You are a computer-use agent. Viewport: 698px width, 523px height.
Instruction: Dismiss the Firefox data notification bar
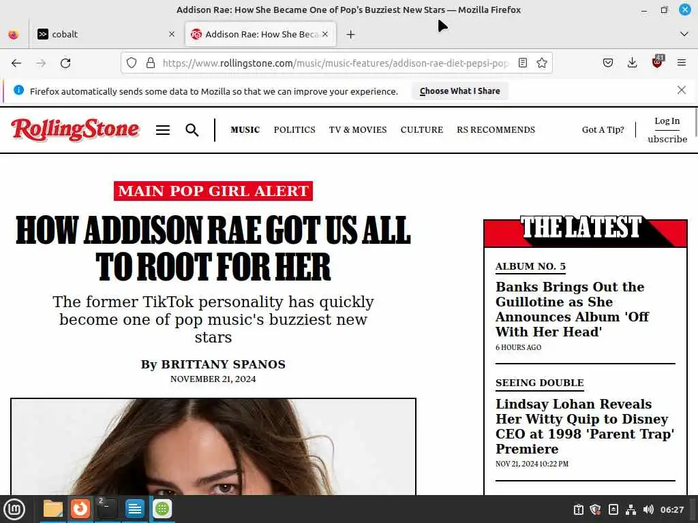[681, 91]
